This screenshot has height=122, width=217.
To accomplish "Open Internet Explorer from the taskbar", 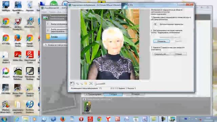I will tap(17, 119).
